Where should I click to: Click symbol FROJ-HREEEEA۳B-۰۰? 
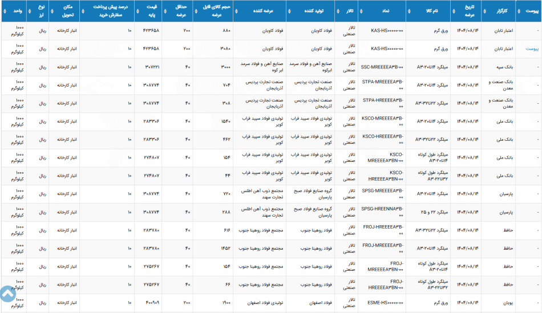(383, 230)
